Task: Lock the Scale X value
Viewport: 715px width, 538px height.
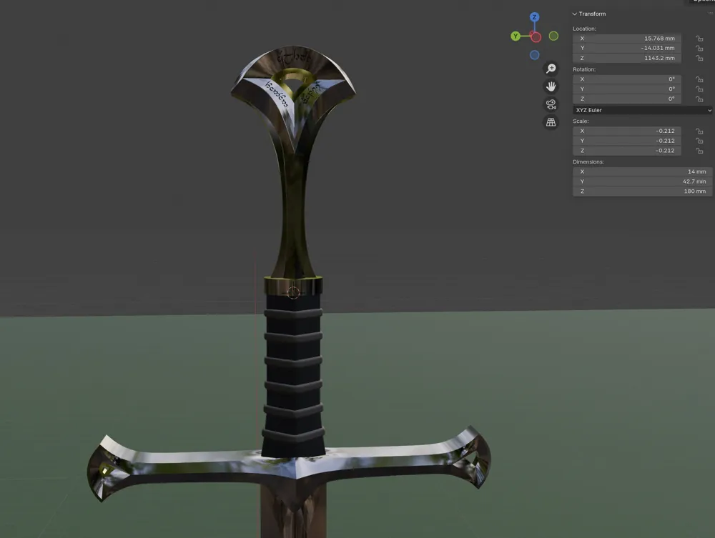Action: pos(699,131)
